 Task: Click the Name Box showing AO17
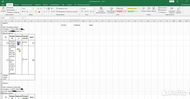pyautogui.click(x=6, y=18)
